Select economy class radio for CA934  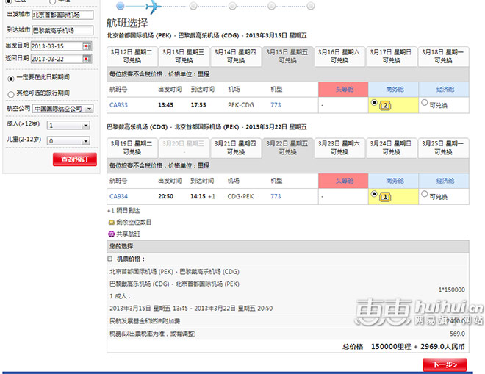(425, 194)
